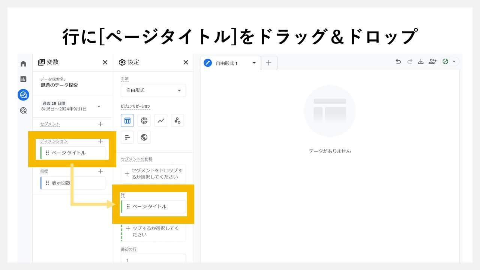Select the table visualization icon

click(127, 120)
